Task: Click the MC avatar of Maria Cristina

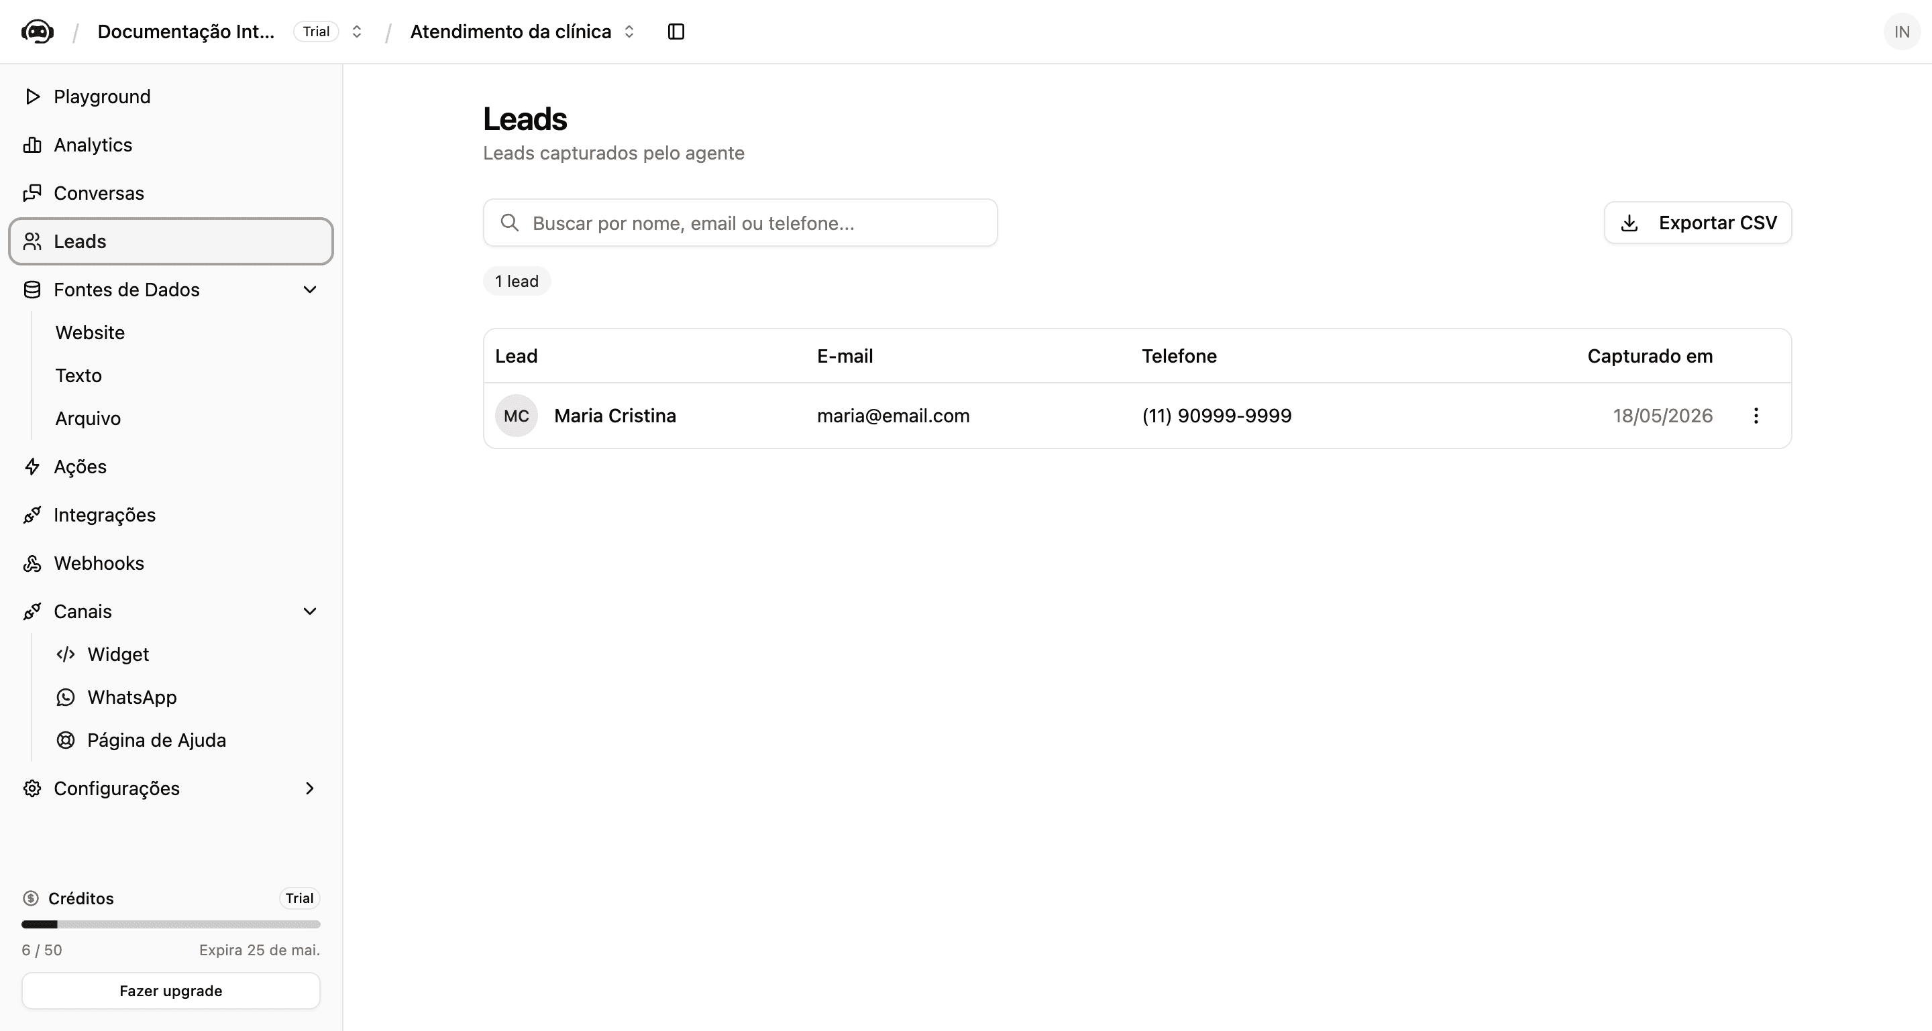Action: tap(516, 416)
